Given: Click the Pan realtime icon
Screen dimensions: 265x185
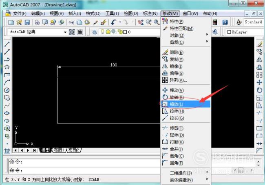Looking at the screenshot, I should 141,22.
